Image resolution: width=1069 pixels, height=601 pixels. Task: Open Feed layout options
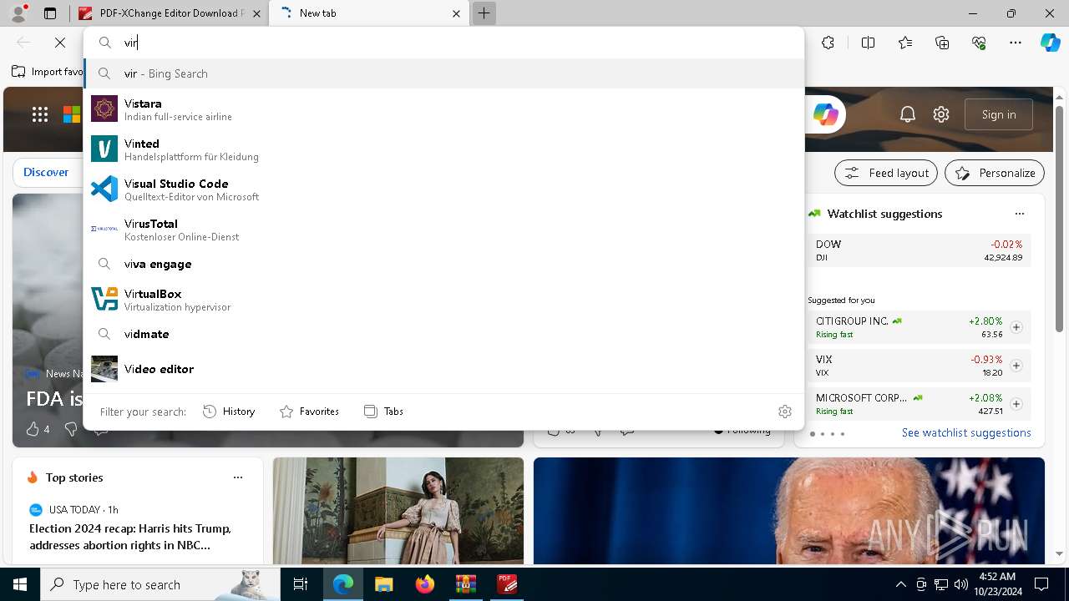(886, 173)
